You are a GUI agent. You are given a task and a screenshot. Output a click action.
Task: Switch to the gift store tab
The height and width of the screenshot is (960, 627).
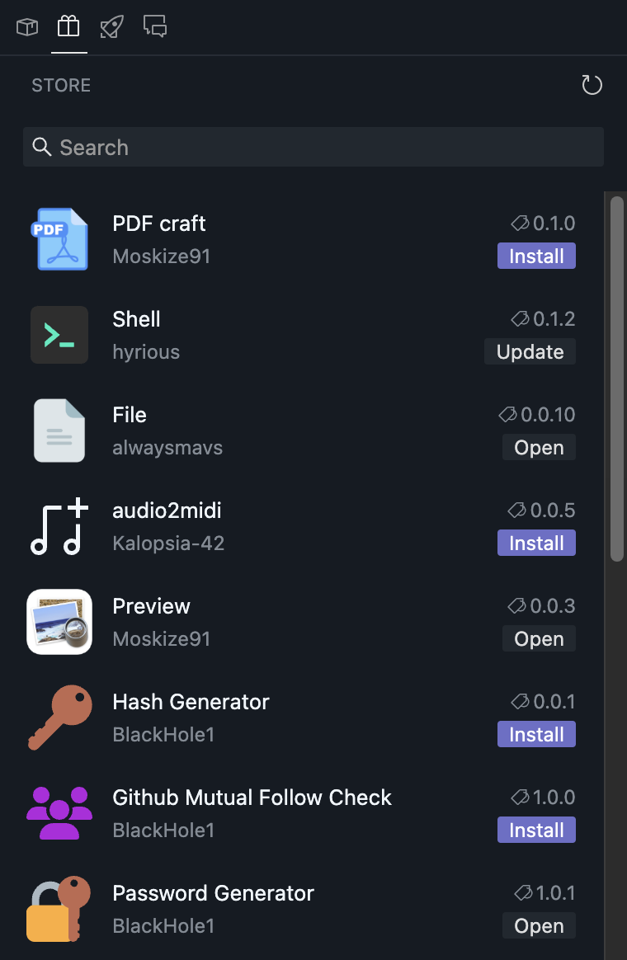coord(68,27)
